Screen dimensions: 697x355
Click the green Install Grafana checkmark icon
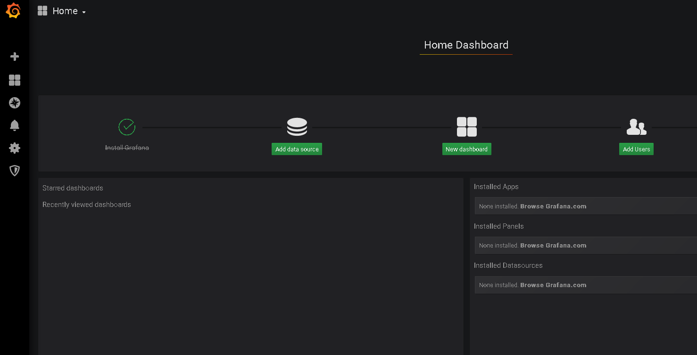pos(127,127)
